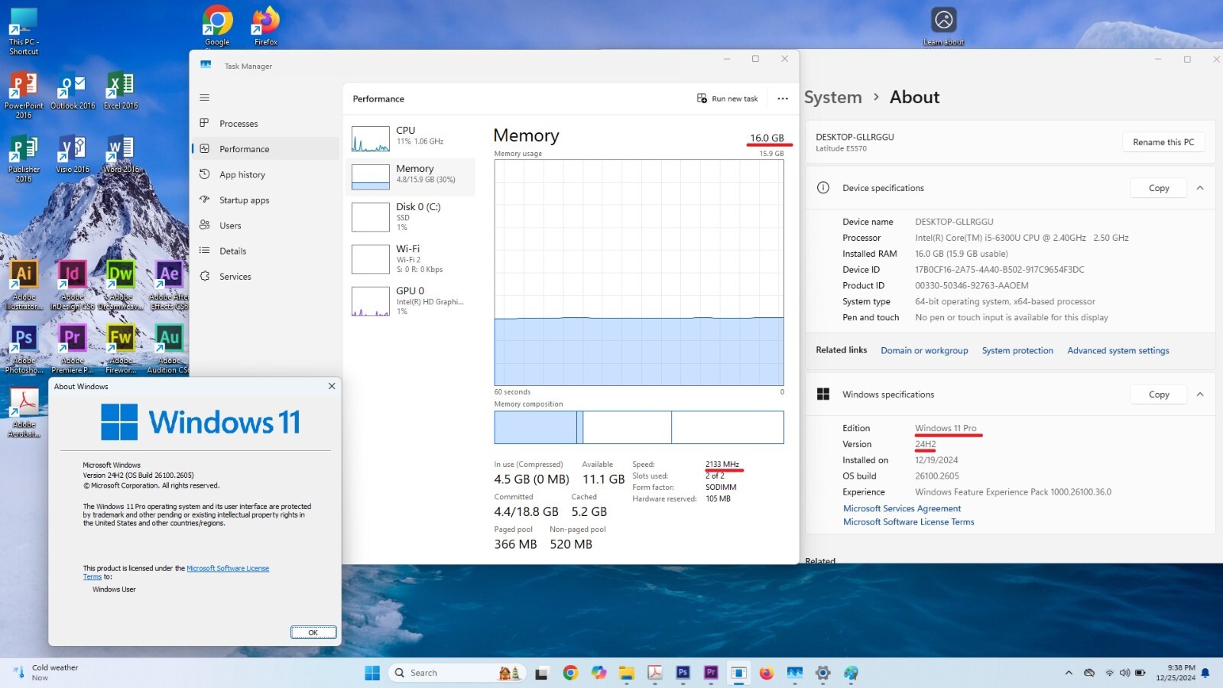The width and height of the screenshot is (1223, 688).
Task: Copy the Windows specifications
Action: pyautogui.click(x=1159, y=394)
